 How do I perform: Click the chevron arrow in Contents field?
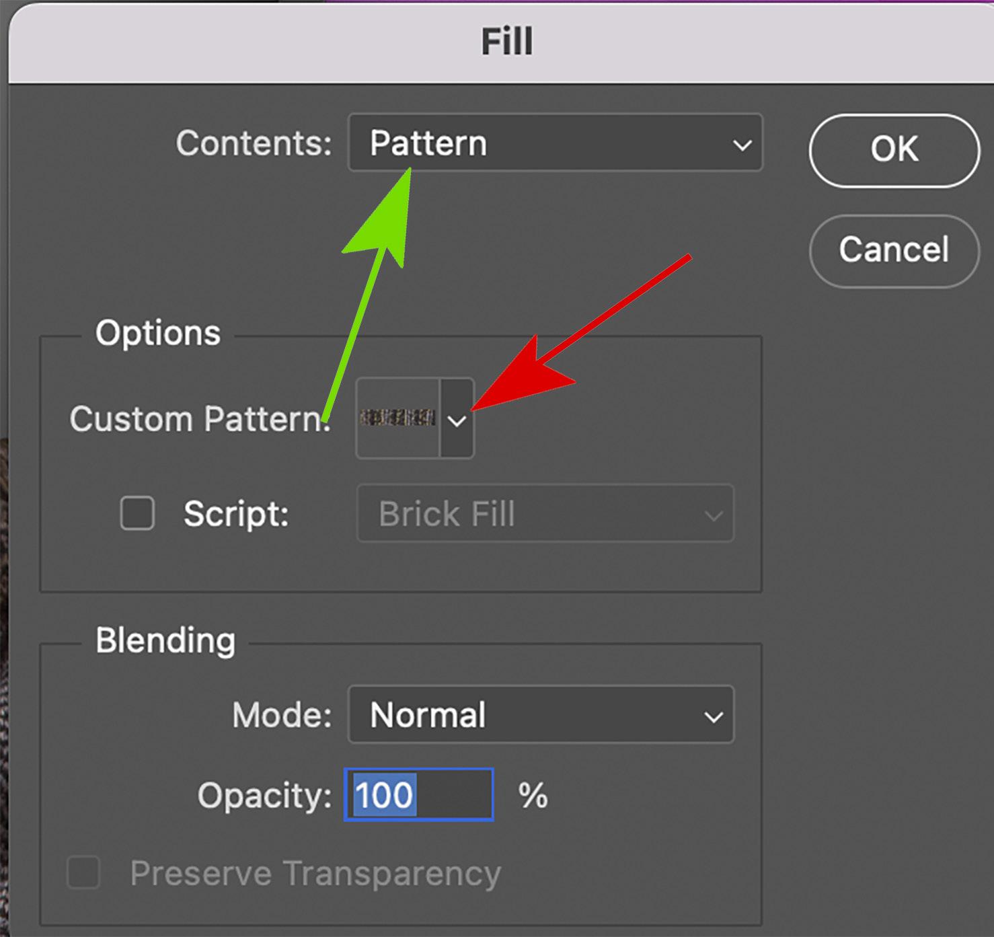[742, 145]
